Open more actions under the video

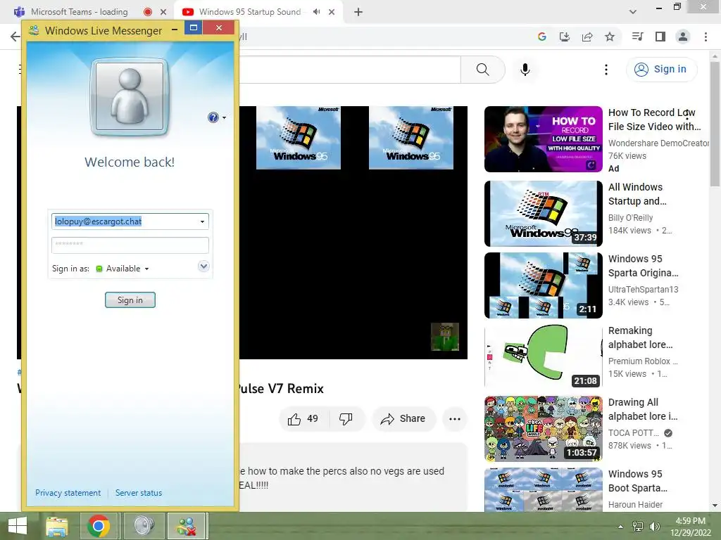[455, 419]
